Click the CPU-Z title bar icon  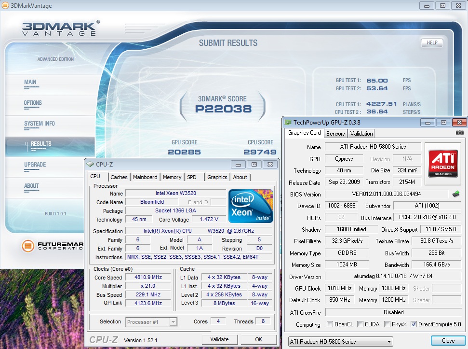(90, 164)
